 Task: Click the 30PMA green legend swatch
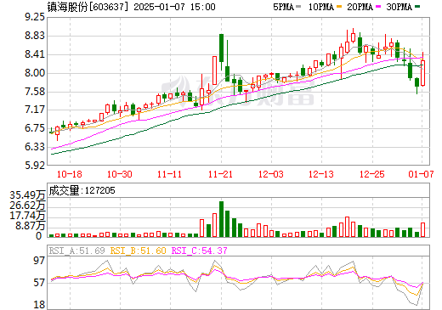pyautogui.click(x=417, y=7)
